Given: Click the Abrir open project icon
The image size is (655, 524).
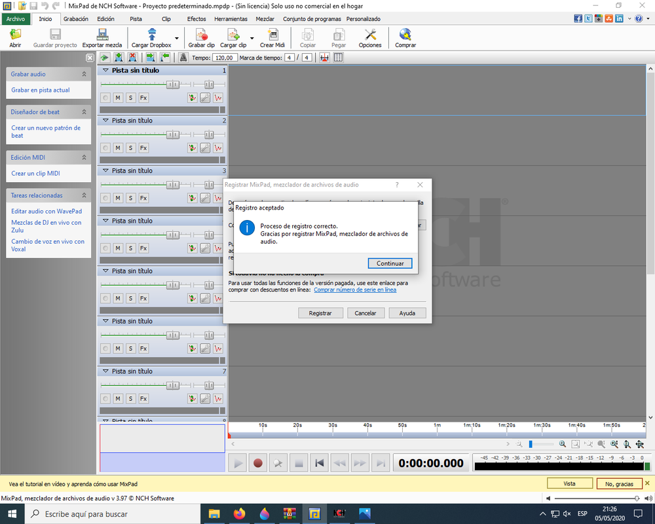Looking at the screenshot, I should coord(16,38).
